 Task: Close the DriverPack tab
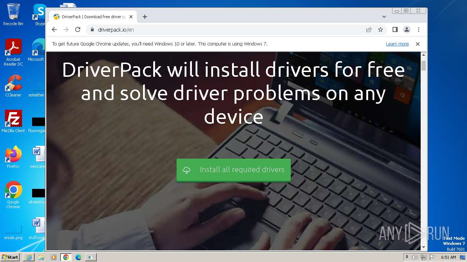(131, 17)
